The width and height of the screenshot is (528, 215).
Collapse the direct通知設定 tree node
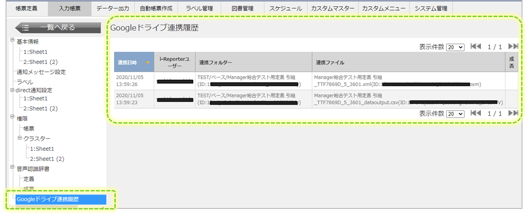[12, 90]
